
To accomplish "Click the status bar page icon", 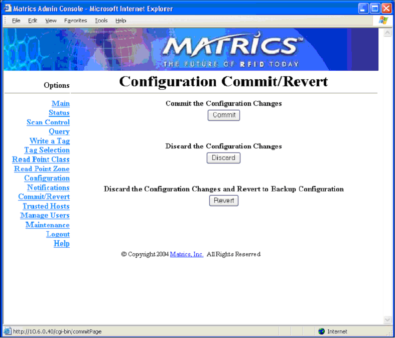I will 8,331.
